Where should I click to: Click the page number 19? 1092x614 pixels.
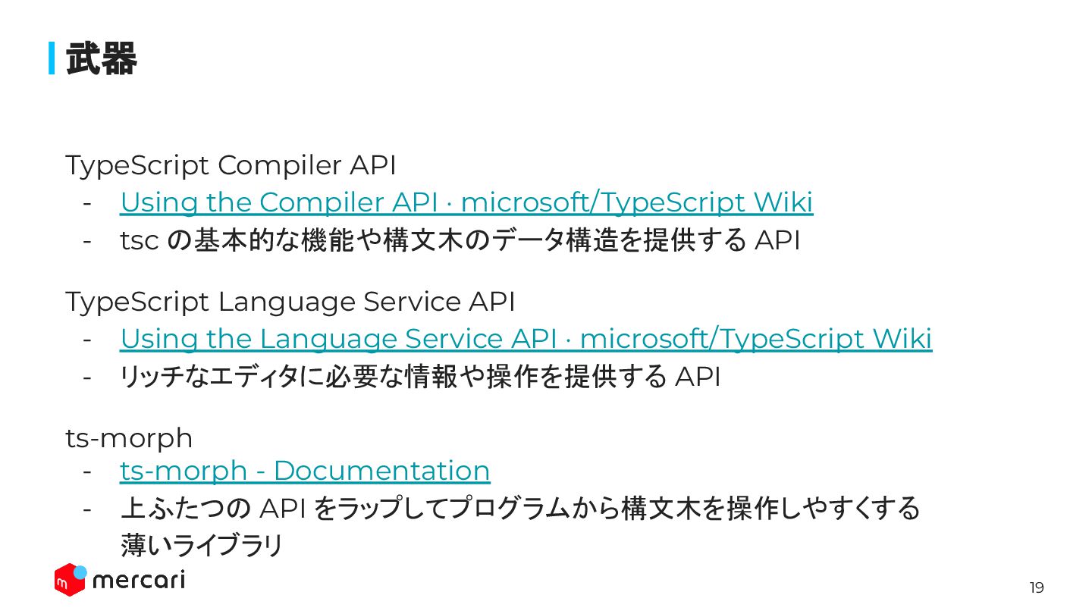[x=1036, y=587]
